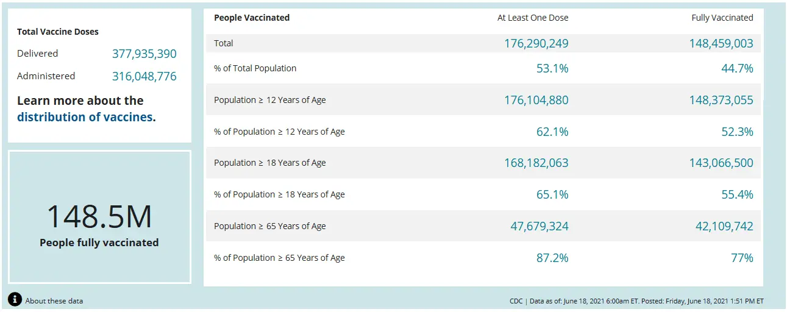Click the 55.4% fully vaccinated value
787x312 pixels.
[737, 194]
